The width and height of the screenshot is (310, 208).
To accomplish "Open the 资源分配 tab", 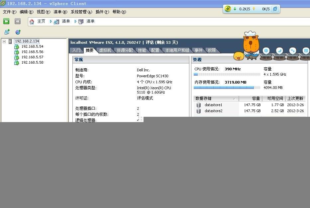I will 125,50.
